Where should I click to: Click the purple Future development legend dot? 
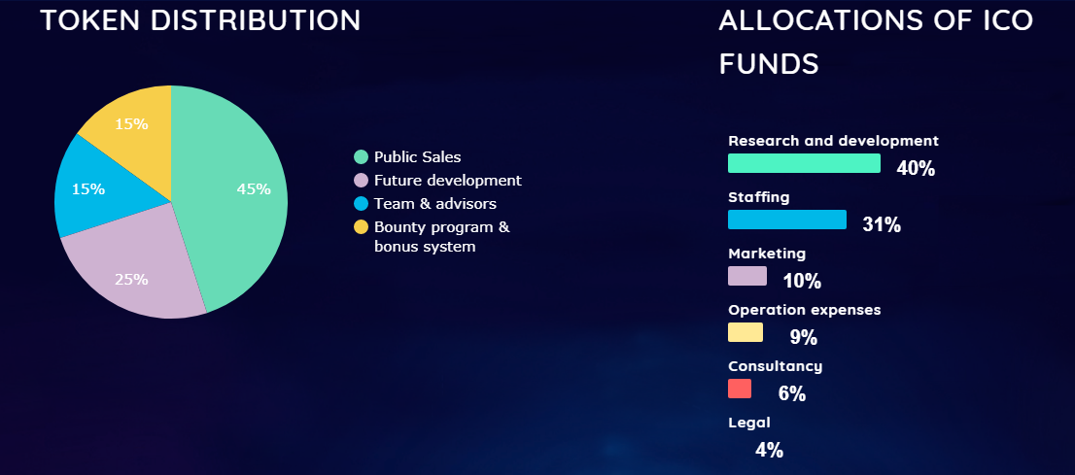click(x=362, y=181)
